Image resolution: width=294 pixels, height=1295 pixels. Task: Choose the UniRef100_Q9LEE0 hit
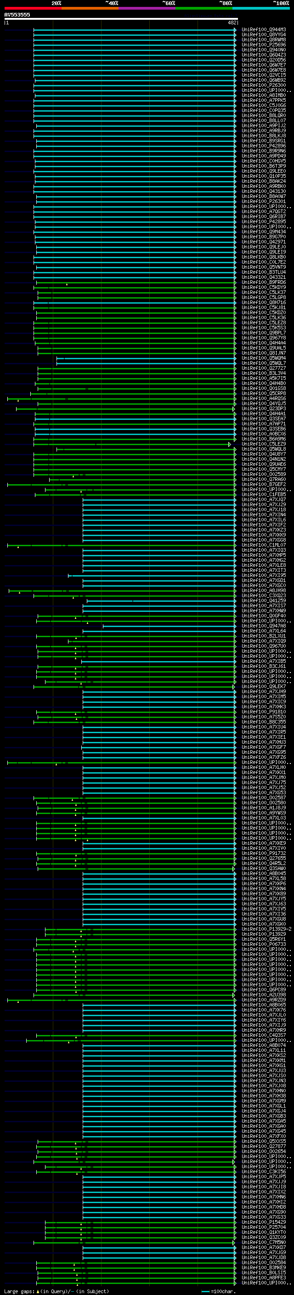point(264,171)
